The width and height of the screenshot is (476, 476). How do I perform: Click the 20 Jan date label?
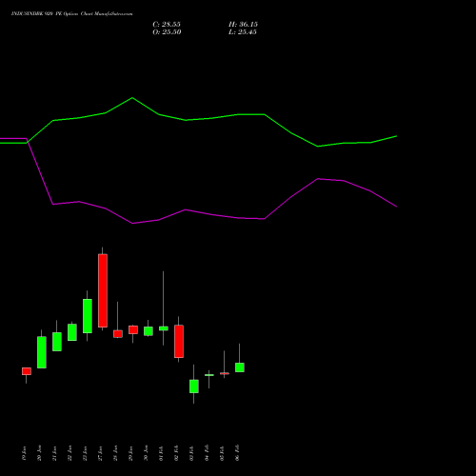[x=40, y=453]
